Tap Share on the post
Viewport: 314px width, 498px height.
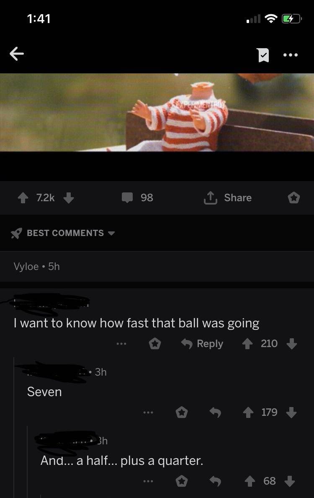pos(228,198)
